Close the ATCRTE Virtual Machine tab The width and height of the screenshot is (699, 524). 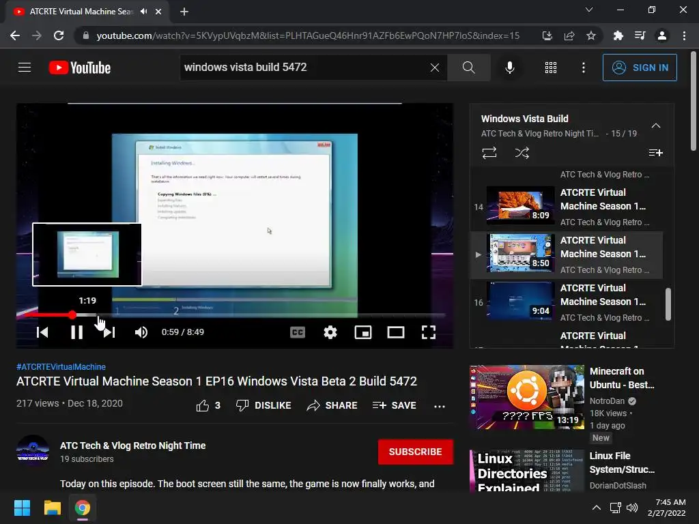[158, 12]
